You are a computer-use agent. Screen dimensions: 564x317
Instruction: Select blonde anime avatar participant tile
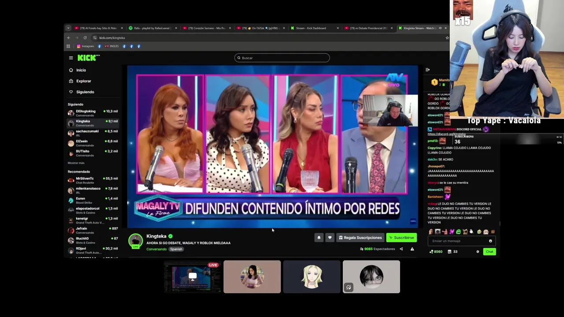[x=312, y=276]
